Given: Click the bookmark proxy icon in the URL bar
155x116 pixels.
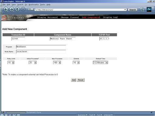Looking at the screenshot, I should click(x=36, y=10).
